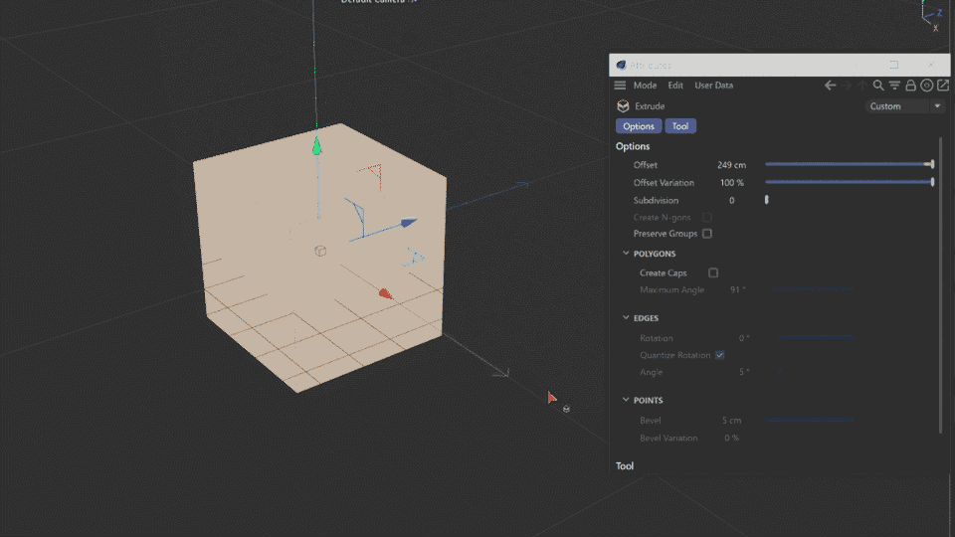955x537 pixels.
Task: Toggle the Attributes lock icon
Action: (910, 86)
